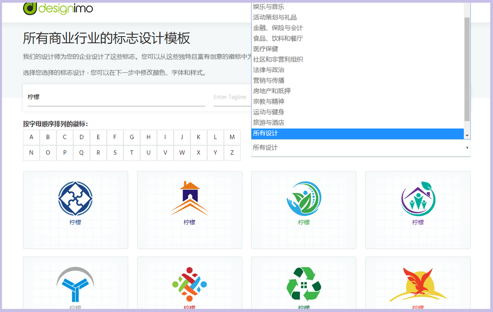
Task: Filter logos by letter D
Action: coord(82,137)
